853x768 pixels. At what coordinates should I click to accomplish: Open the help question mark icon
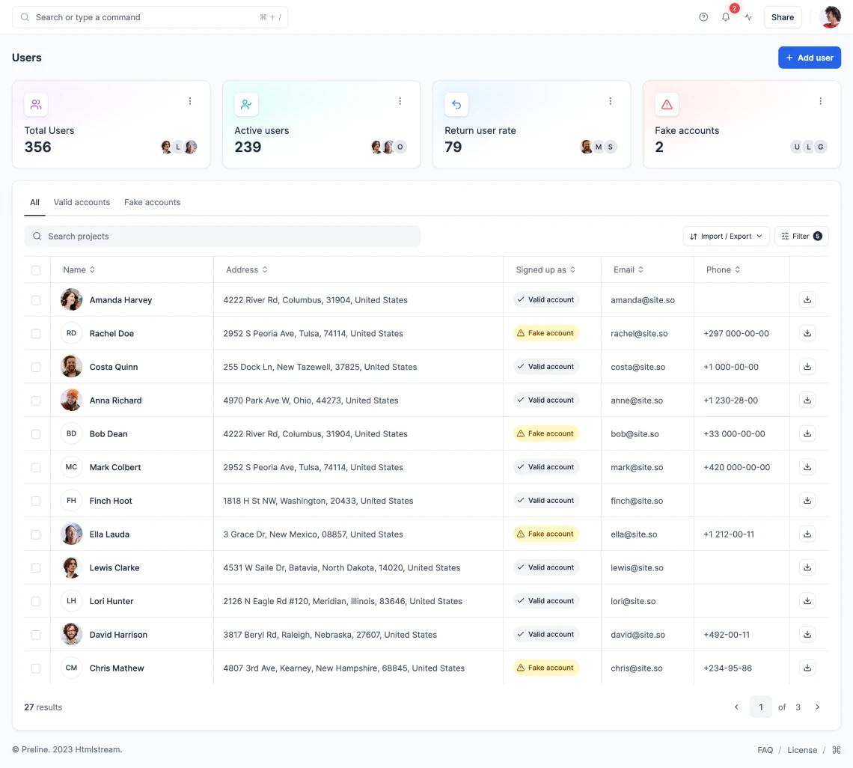point(703,17)
